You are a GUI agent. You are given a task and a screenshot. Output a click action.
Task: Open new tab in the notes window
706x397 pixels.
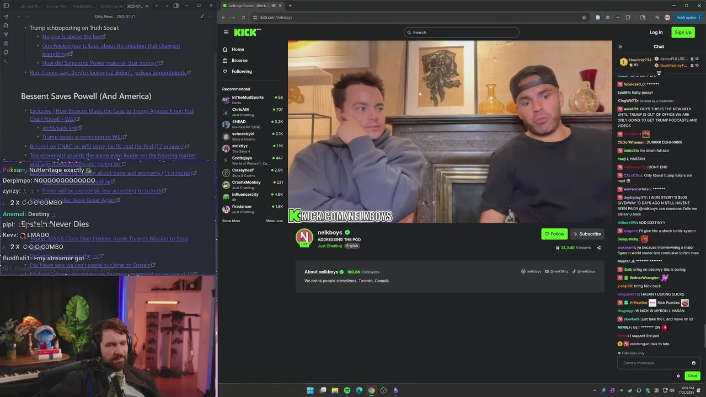coord(157,6)
